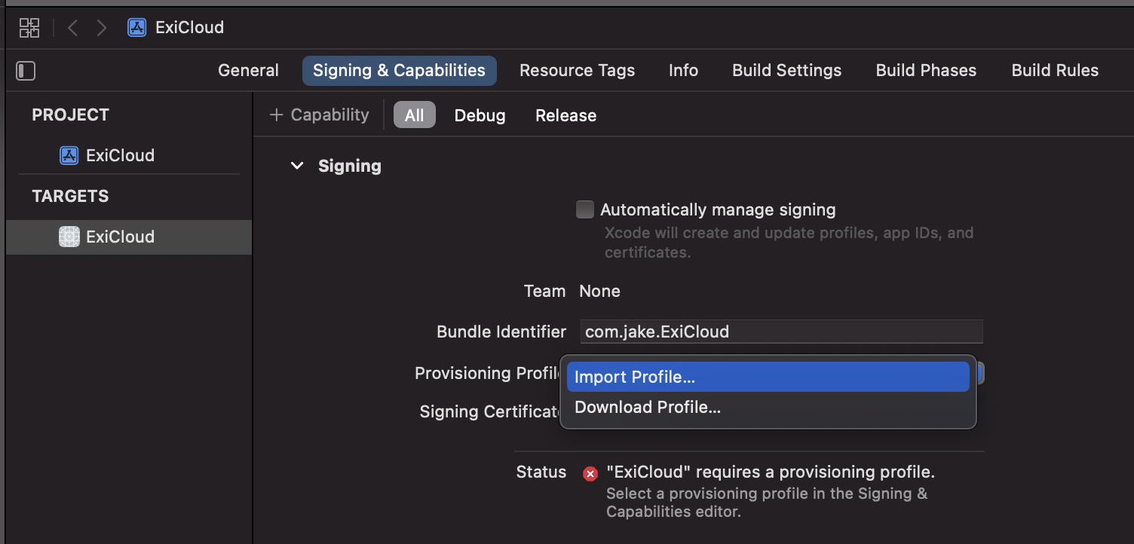Collapse the Signing section chevron
Image resolution: width=1134 pixels, height=544 pixels.
click(297, 166)
